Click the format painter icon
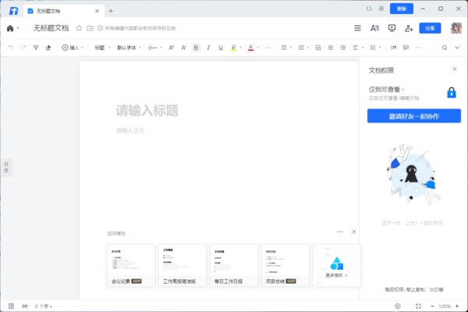The height and width of the screenshot is (312, 468). click(36, 48)
